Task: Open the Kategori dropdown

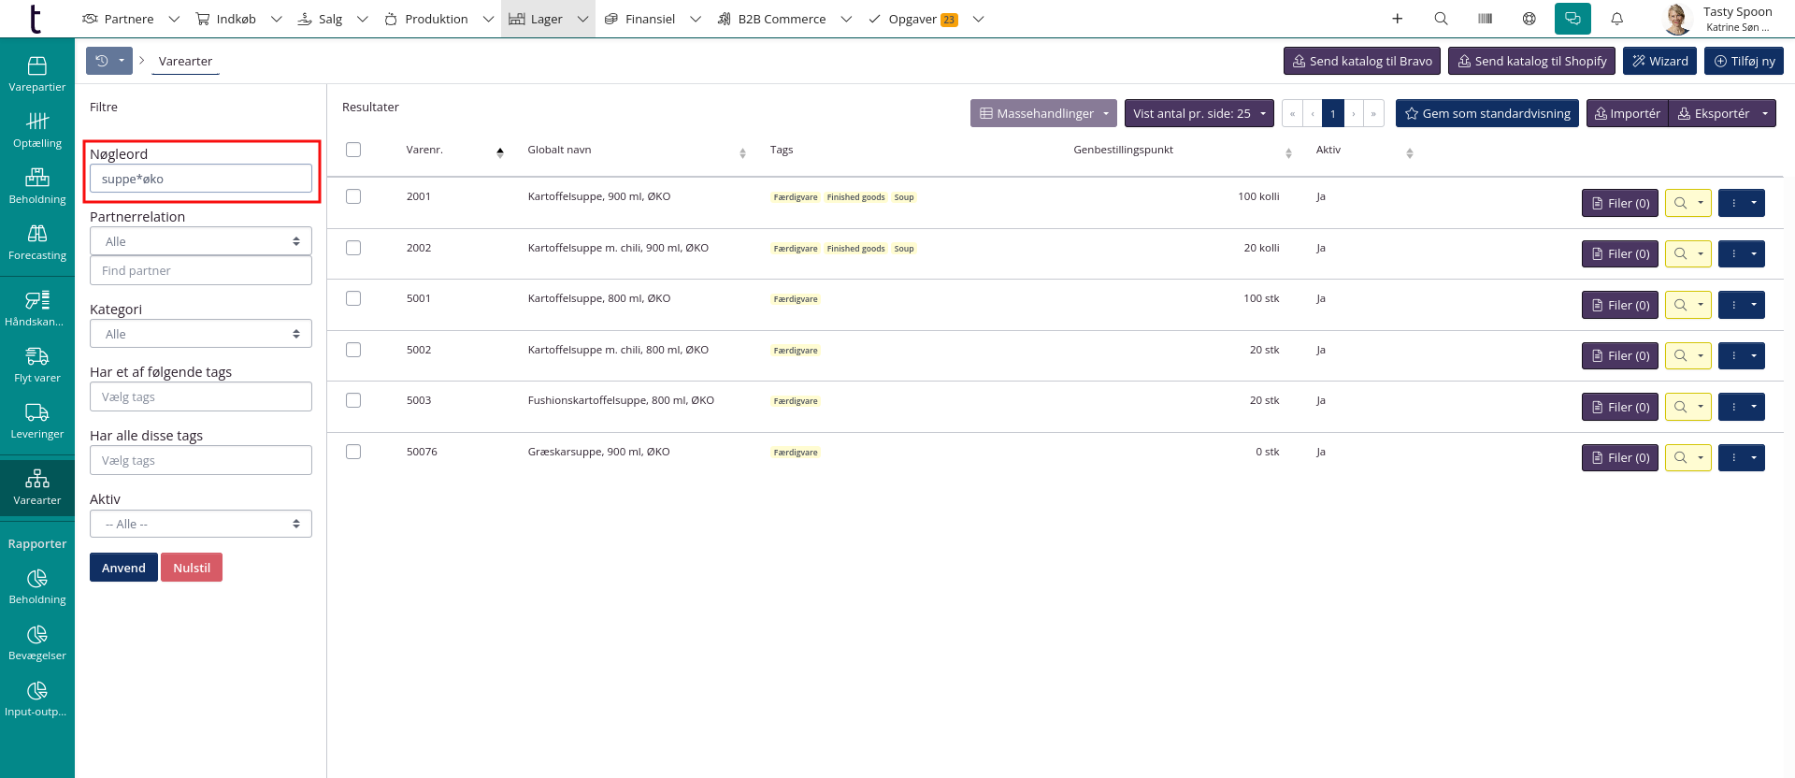Action: pos(201,334)
